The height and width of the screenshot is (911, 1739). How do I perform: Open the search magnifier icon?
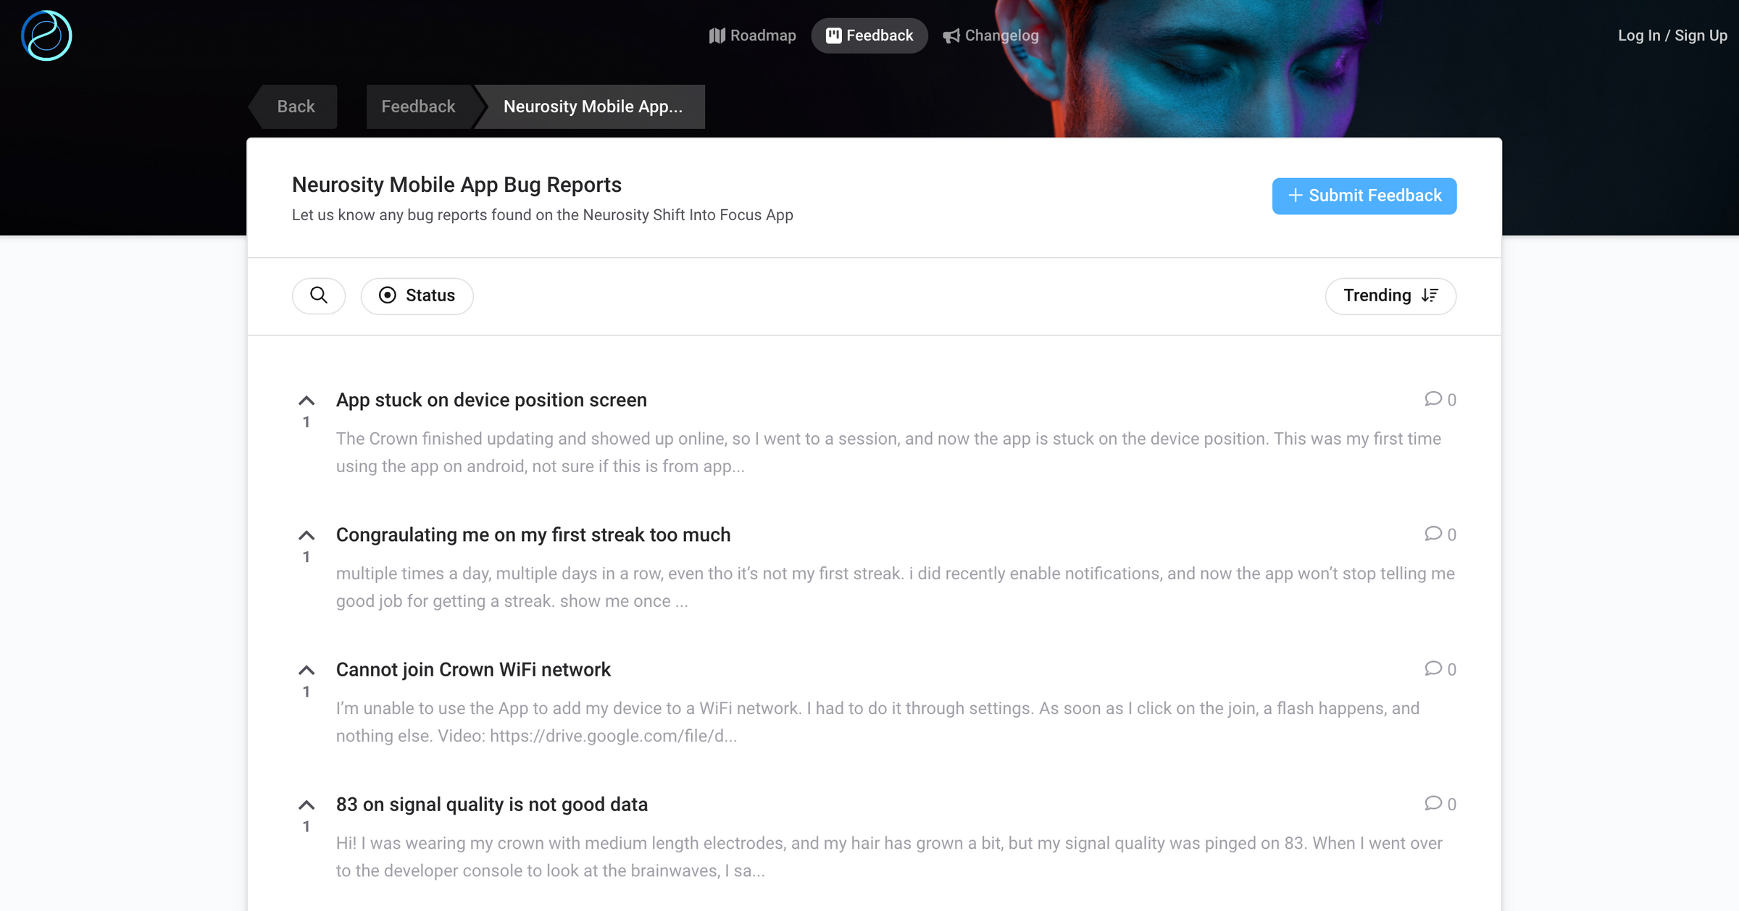click(x=318, y=295)
